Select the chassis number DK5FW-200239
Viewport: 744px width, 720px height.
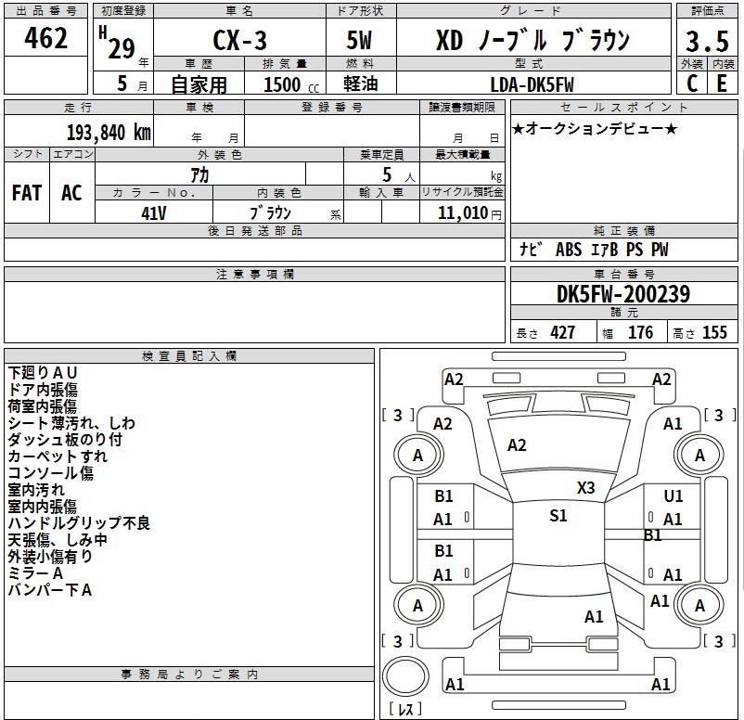coord(623,294)
